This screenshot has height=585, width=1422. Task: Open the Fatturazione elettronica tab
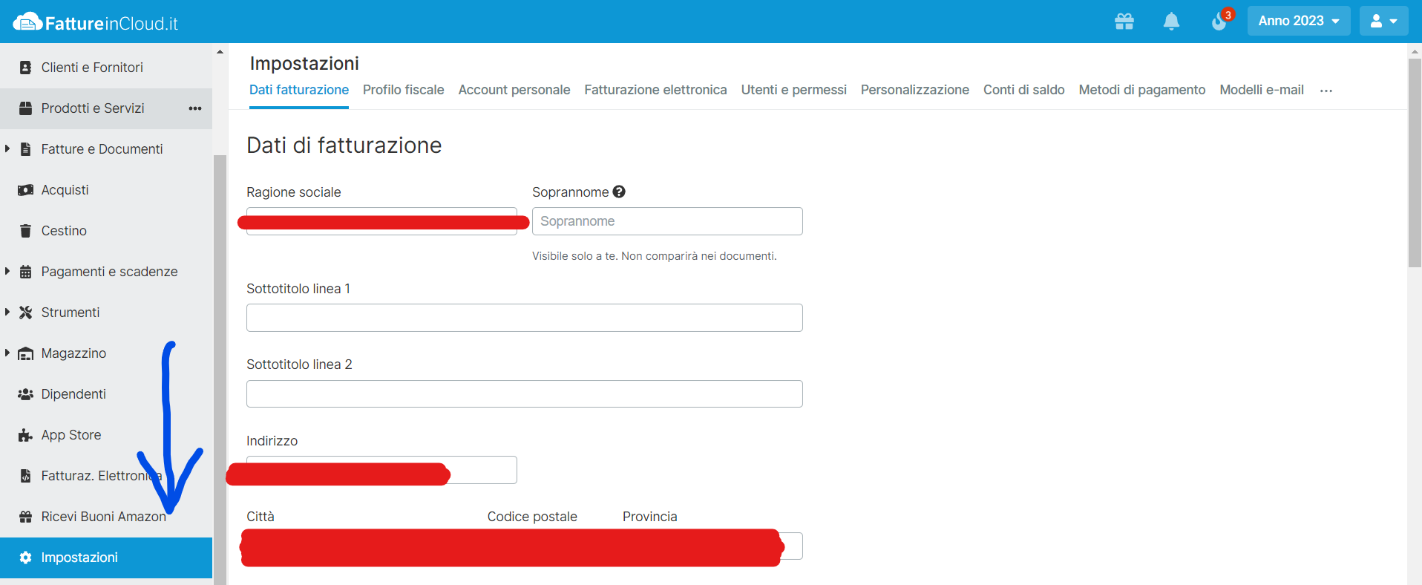tap(655, 90)
